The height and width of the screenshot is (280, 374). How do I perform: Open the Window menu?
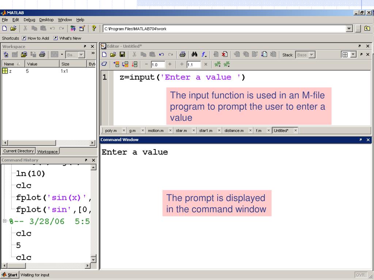click(x=65, y=20)
